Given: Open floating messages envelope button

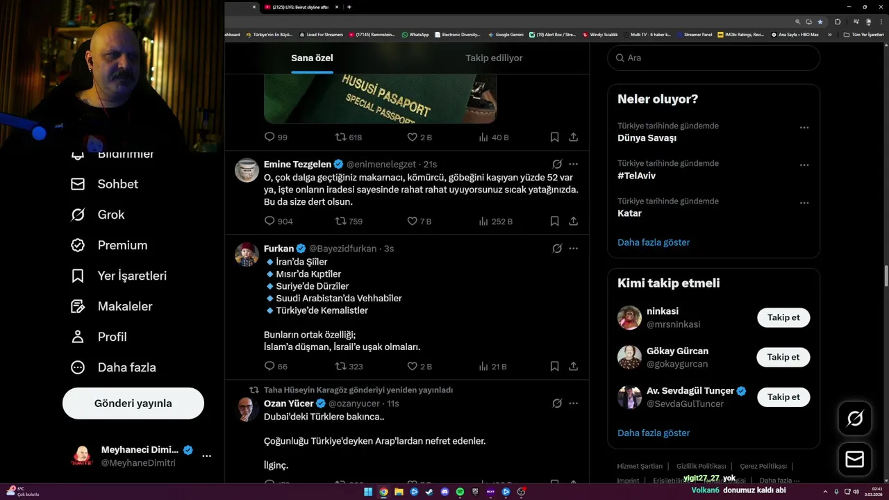Looking at the screenshot, I should pos(855,460).
